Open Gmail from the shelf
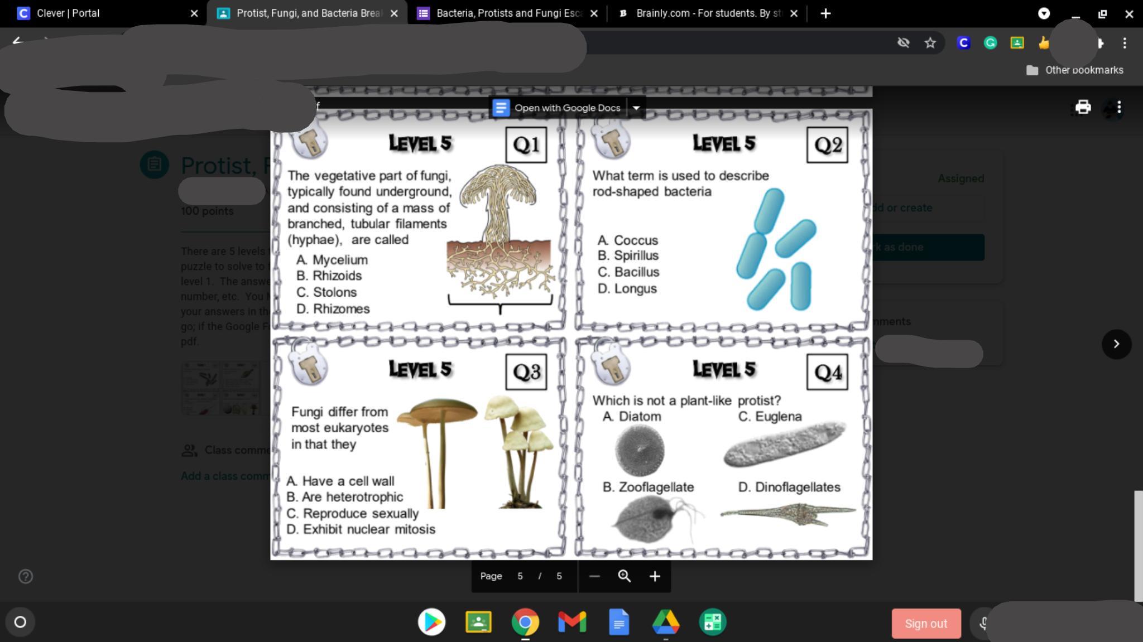The height and width of the screenshot is (642, 1143). 572,622
